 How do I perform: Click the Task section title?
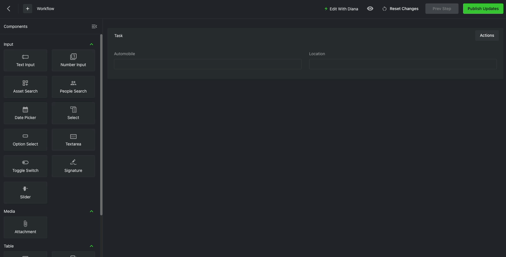tap(119, 36)
